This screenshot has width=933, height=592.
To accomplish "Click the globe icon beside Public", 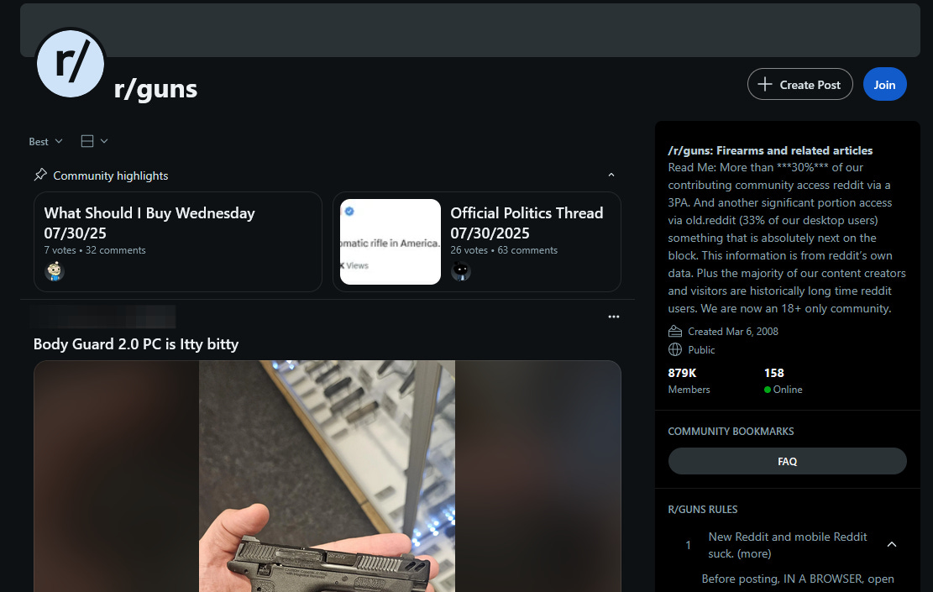I will pyautogui.click(x=674, y=350).
